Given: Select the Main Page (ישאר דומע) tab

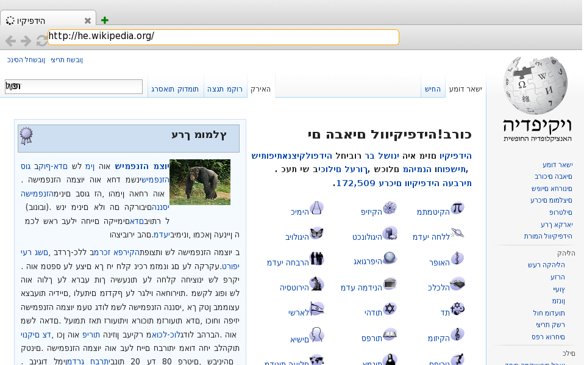Looking at the screenshot, I should click(466, 89).
